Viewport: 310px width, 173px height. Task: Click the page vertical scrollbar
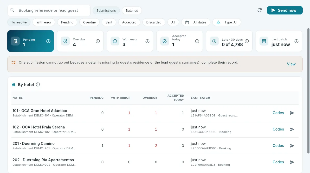point(308,91)
